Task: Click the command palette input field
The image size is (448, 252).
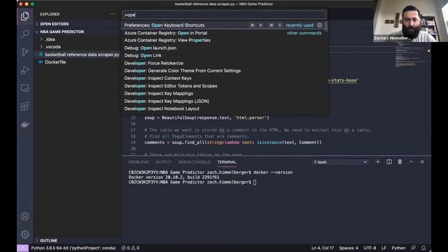Action: (224, 15)
